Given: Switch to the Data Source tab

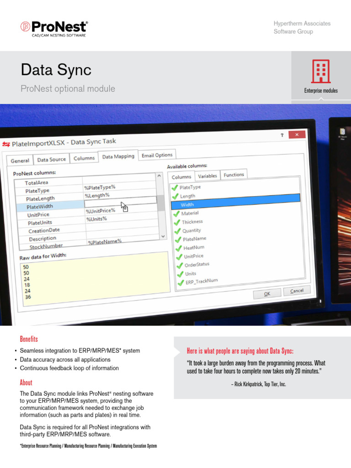Looking at the screenshot, I should click(51, 160).
